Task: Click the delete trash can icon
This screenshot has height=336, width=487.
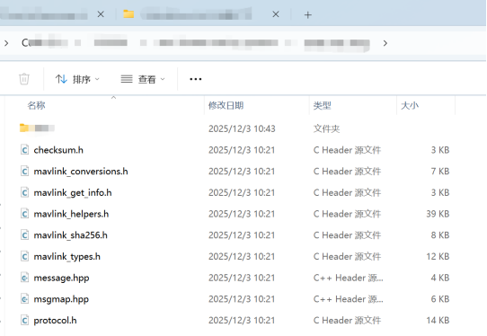Action: [24, 79]
